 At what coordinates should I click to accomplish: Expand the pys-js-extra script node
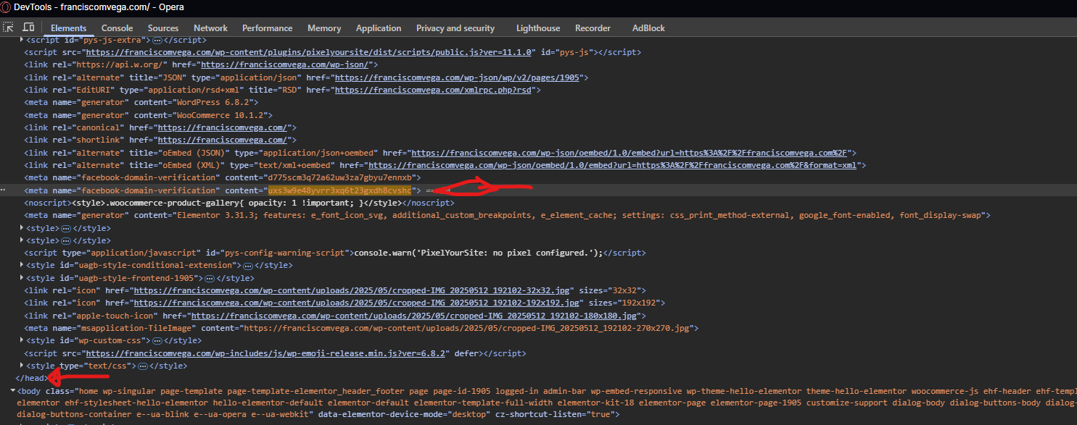pos(22,41)
